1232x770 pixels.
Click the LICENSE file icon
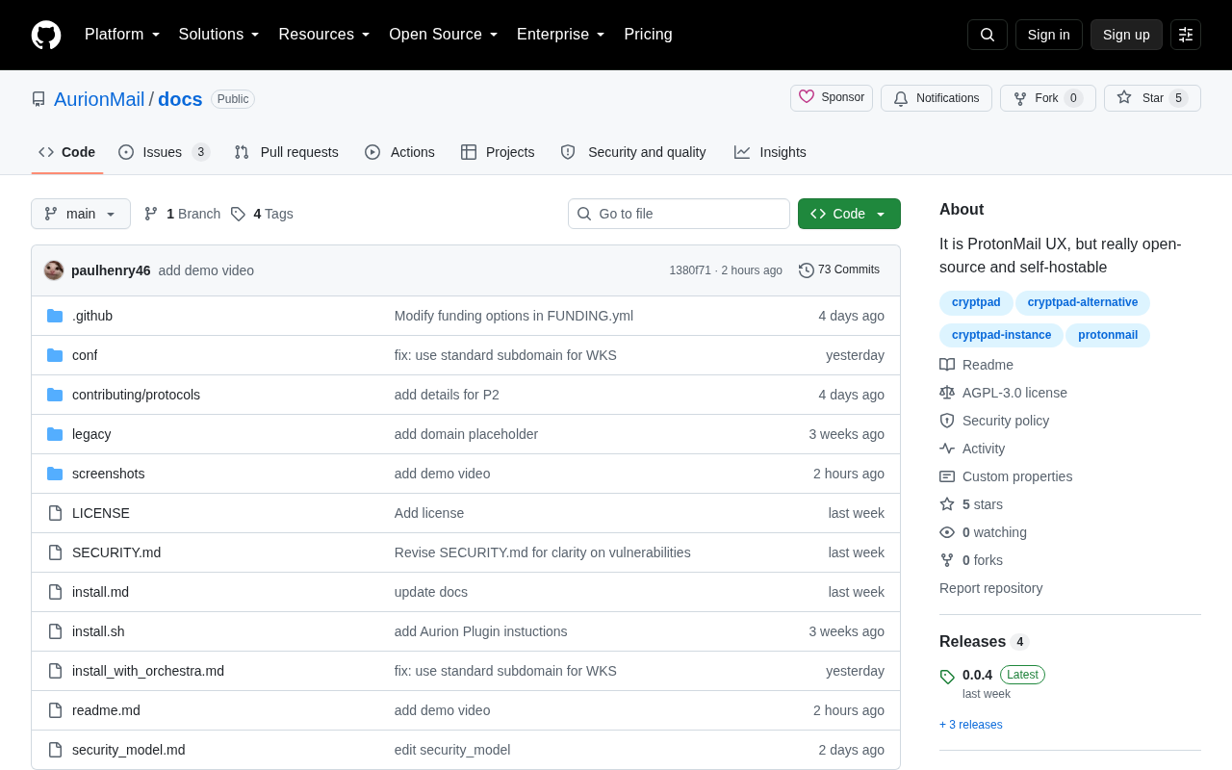(x=55, y=513)
